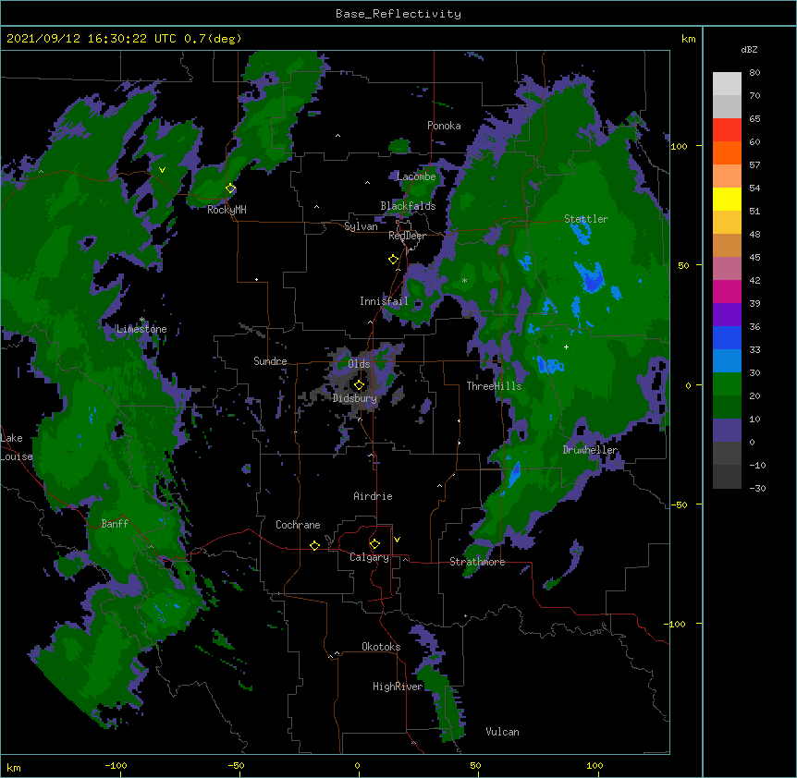Click the yellow diamond marker near RockyMH

230,188
